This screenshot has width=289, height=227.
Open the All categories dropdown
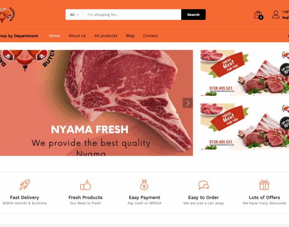74,14
